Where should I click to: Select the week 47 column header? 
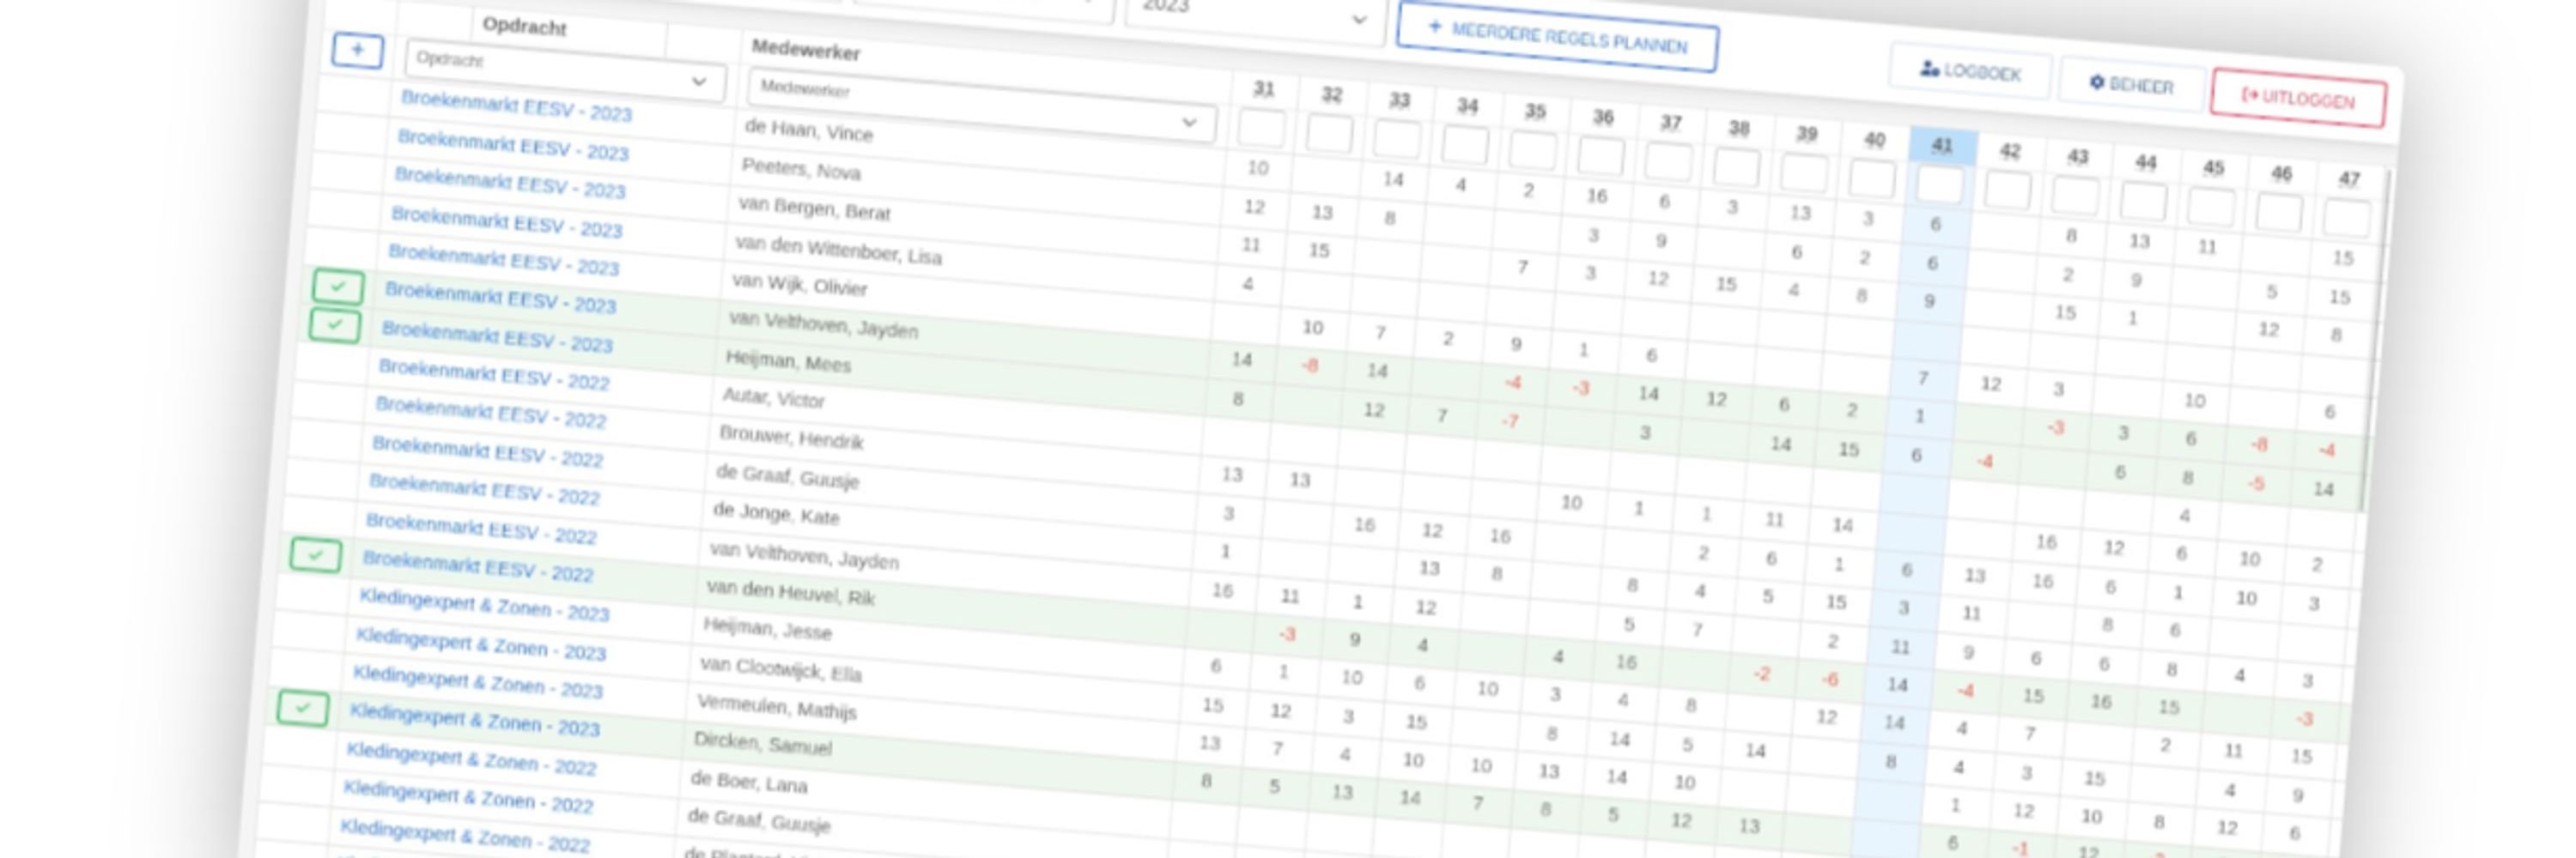(x=2349, y=180)
